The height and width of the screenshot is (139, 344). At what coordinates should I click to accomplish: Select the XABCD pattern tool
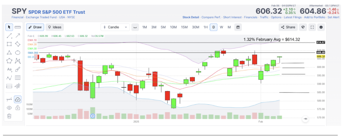tap(18, 61)
